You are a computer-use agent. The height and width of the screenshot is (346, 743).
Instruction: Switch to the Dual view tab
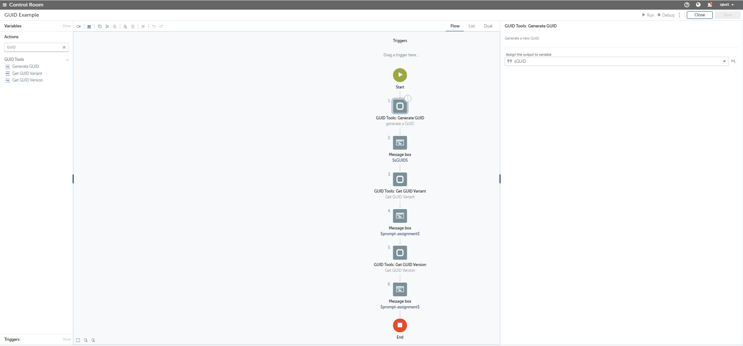pyautogui.click(x=488, y=26)
